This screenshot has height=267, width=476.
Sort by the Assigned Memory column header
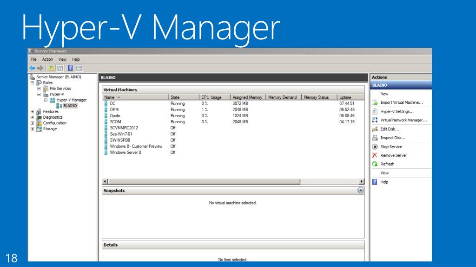click(248, 97)
